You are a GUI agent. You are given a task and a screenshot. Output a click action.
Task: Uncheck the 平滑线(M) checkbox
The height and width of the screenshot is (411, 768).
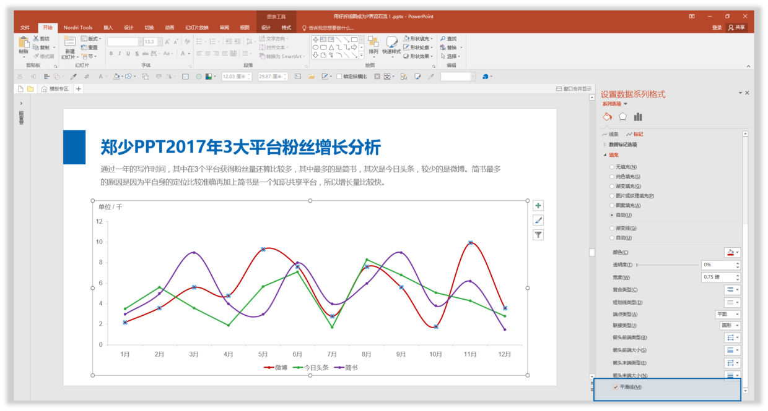pos(615,387)
